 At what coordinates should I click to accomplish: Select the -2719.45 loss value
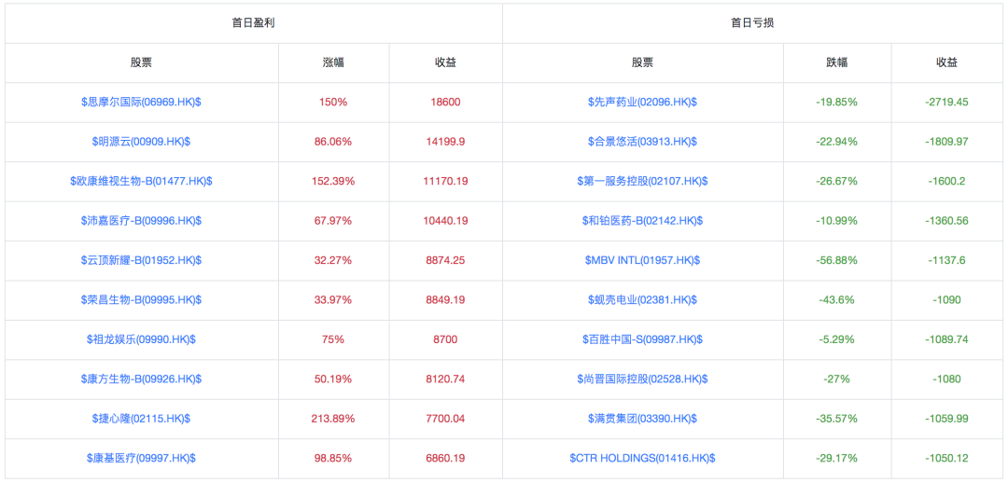coord(947,102)
